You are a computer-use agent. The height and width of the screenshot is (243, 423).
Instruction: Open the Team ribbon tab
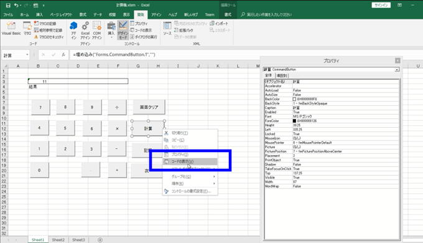(210, 14)
